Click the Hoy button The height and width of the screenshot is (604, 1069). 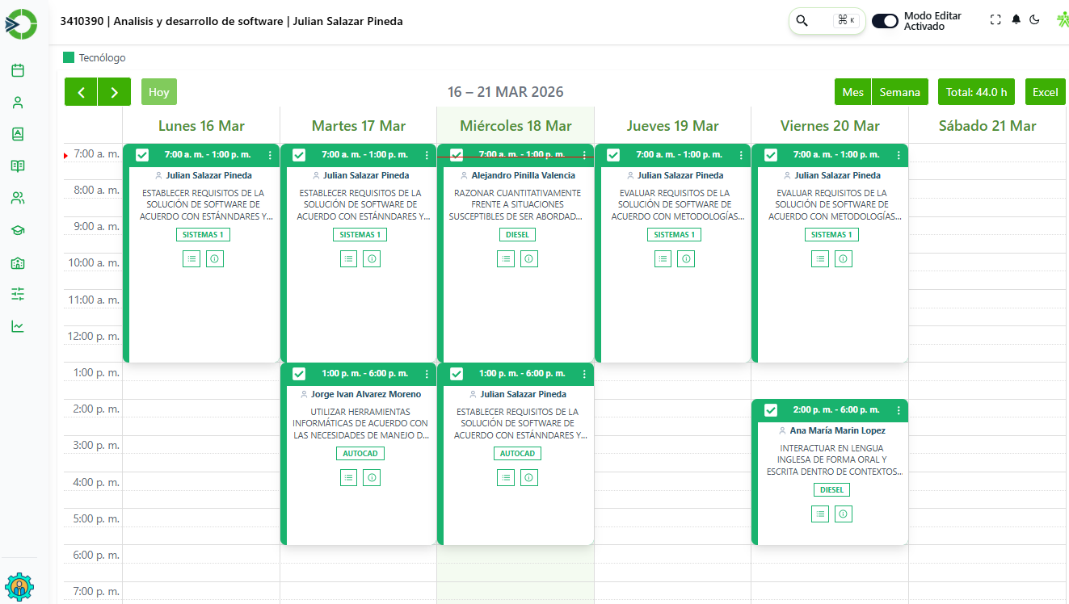pos(159,92)
